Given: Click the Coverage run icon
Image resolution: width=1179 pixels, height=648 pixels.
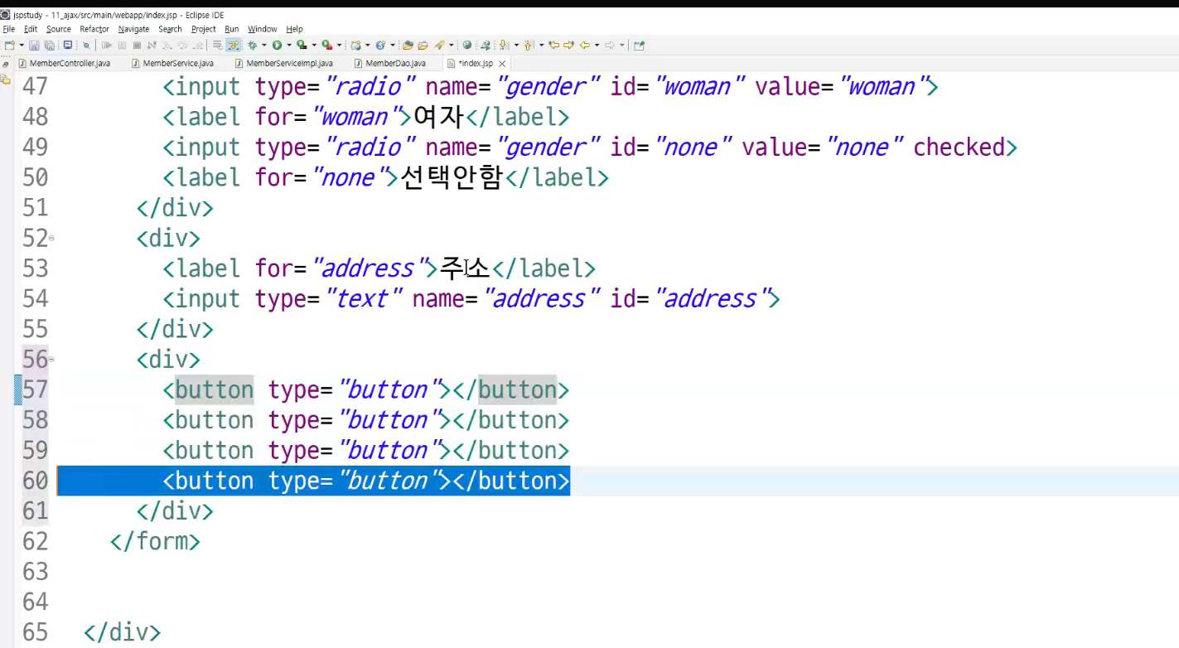Looking at the screenshot, I should tap(302, 45).
